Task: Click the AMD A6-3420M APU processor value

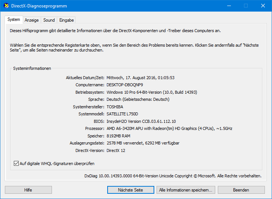Action: pyautogui.click(x=169, y=128)
